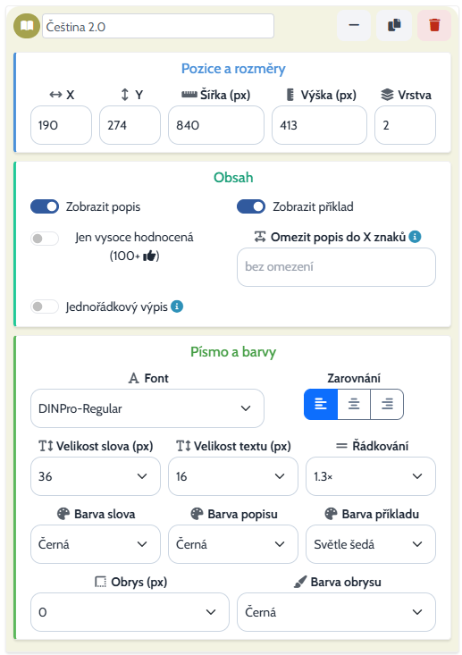Enable the Jen vysoce hodnocená toggle
This screenshot has width=462, height=655.
(45, 239)
